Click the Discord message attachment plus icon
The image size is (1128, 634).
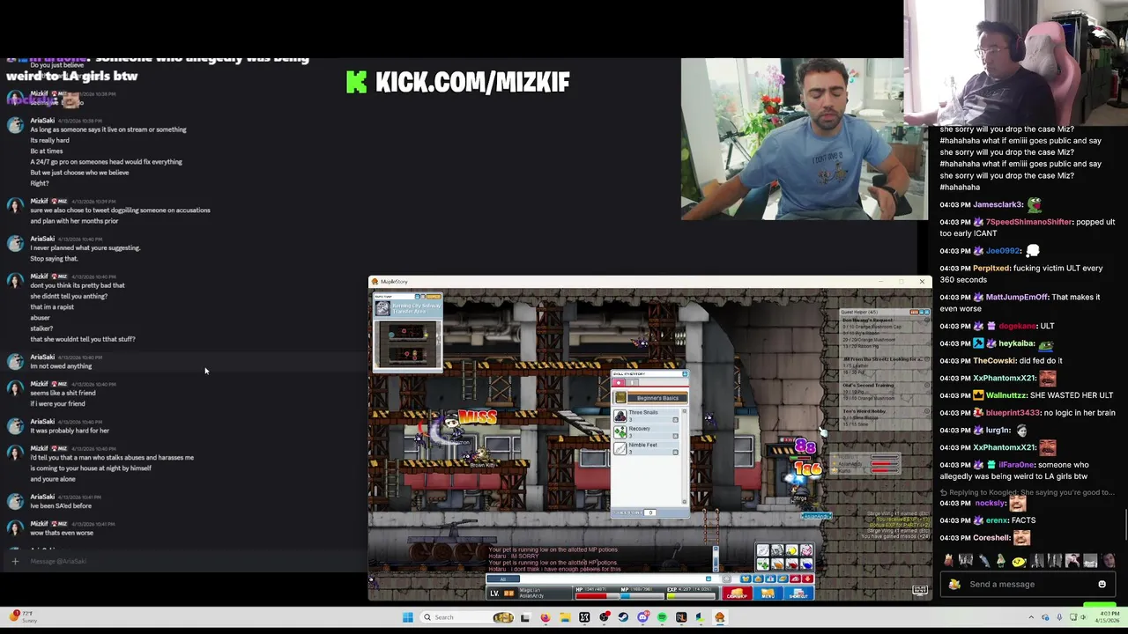14,561
